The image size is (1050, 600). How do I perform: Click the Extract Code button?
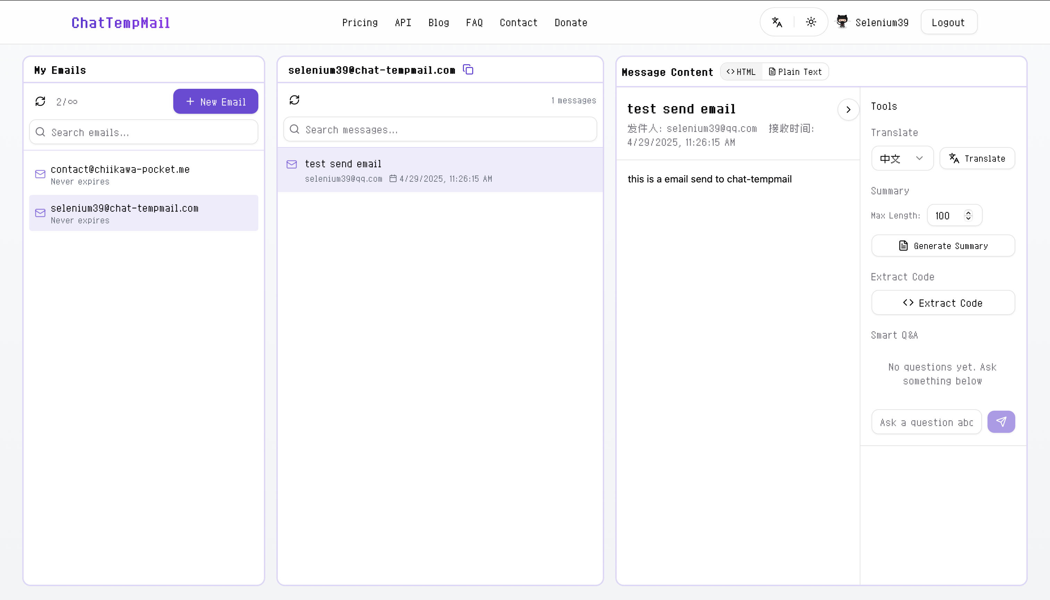943,303
